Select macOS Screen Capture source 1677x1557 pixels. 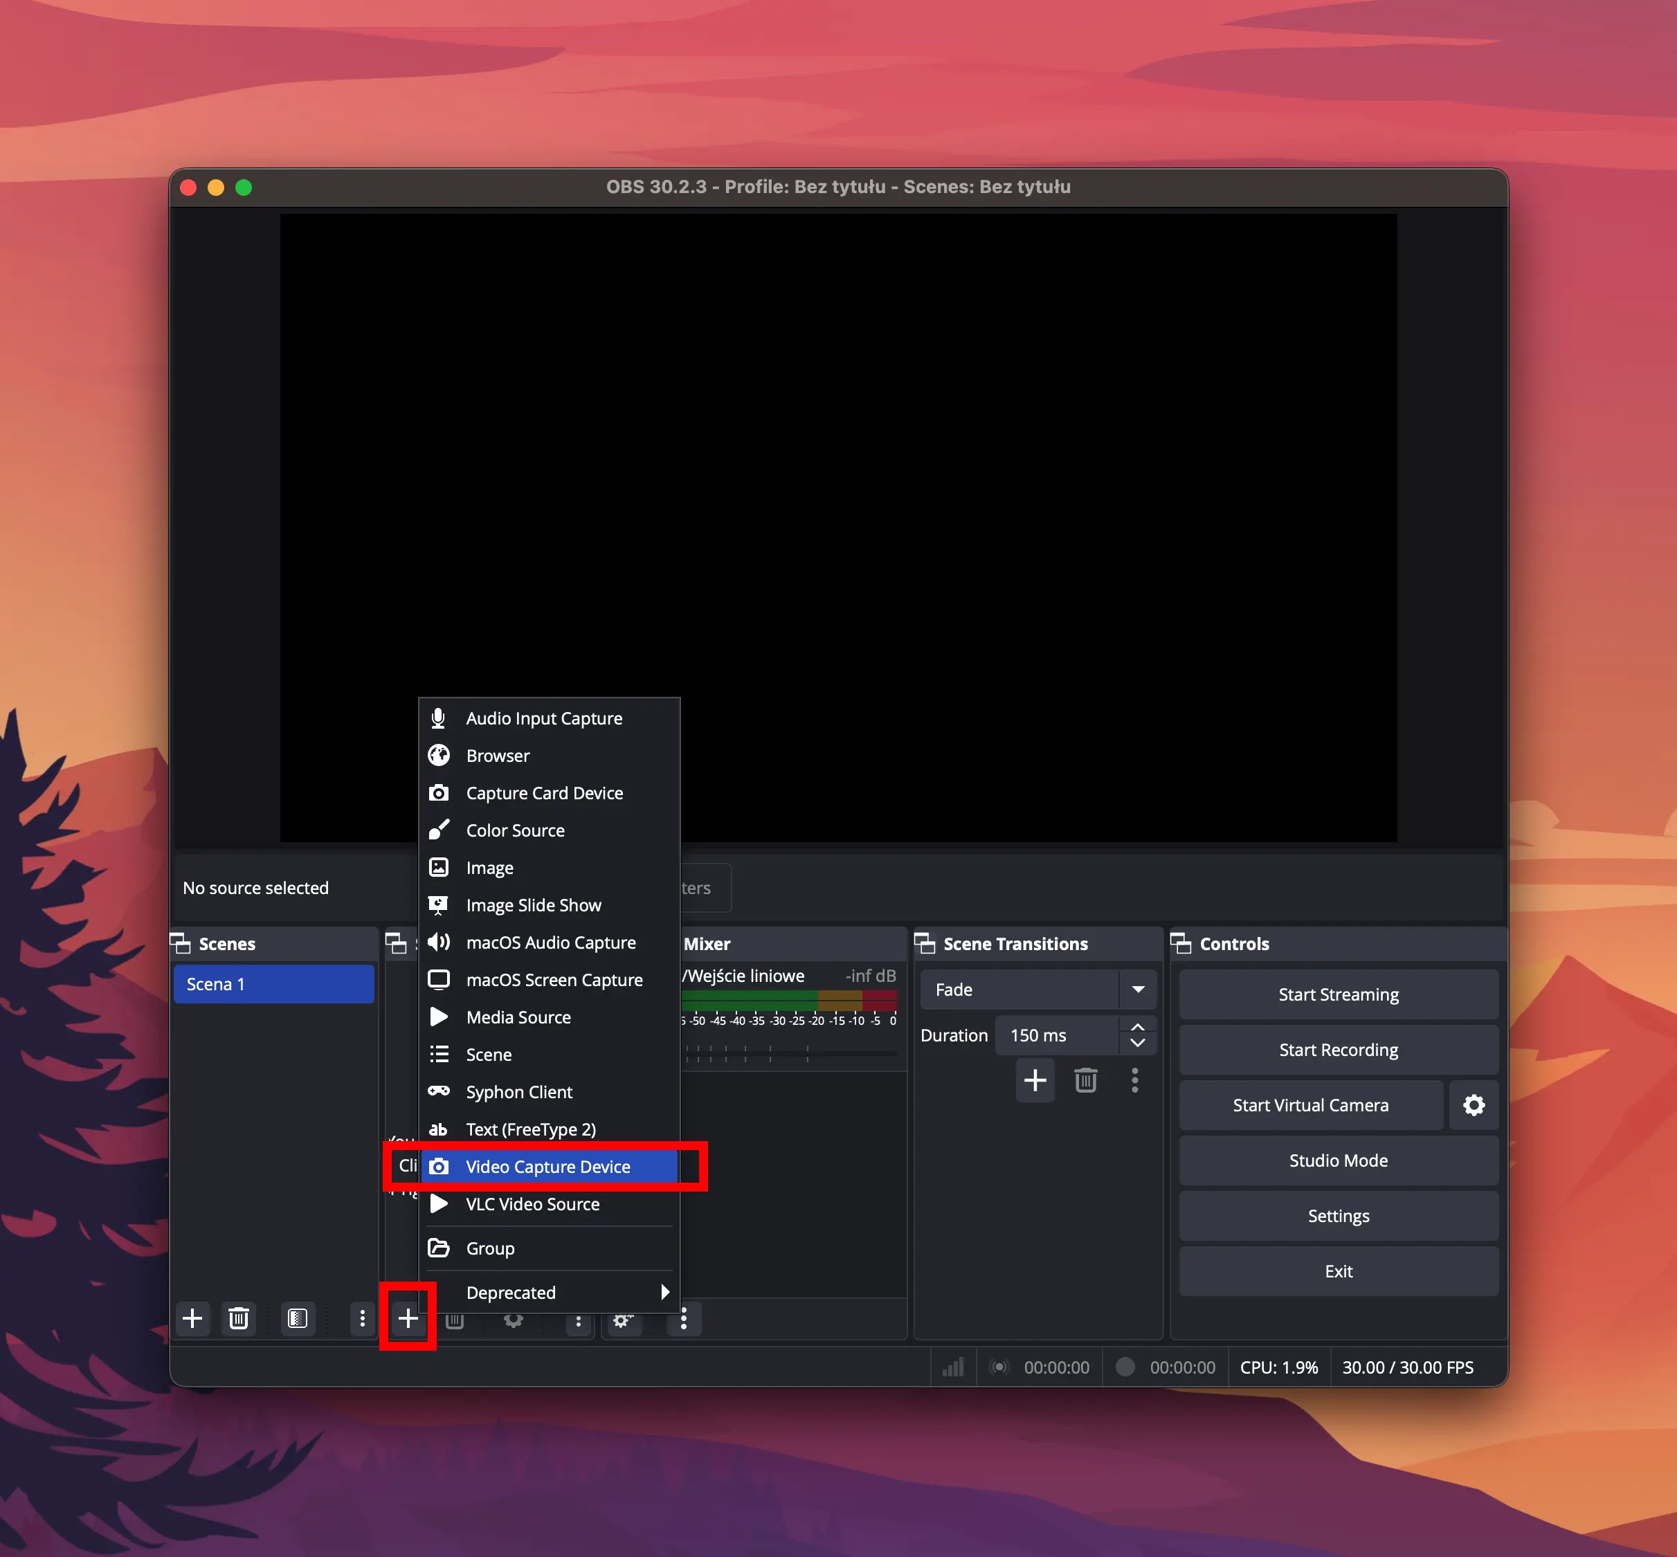coord(554,980)
